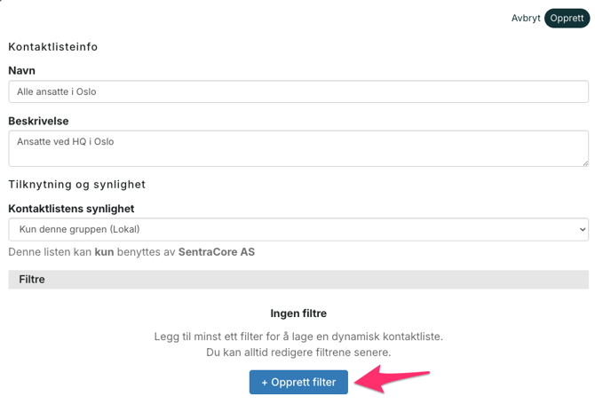Click the Avbryt cancel link
Image resolution: width=595 pixels, height=412 pixels.
point(525,18)
